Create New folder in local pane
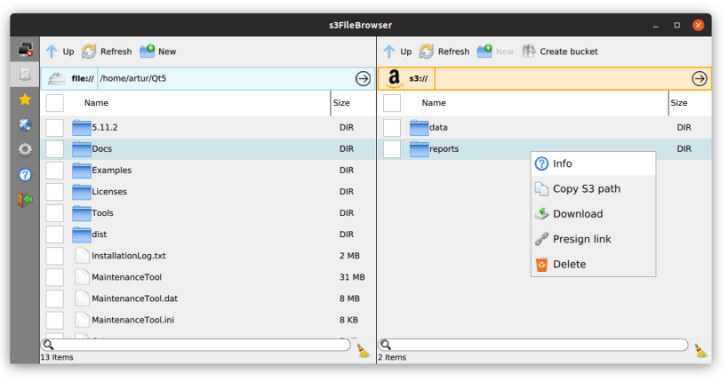The image size is (728, 382). (x=158, y=52)
